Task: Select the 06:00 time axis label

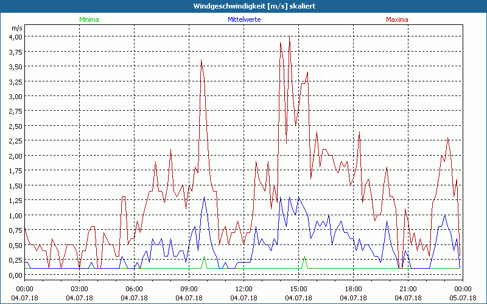Action: [x=135, y=289]
